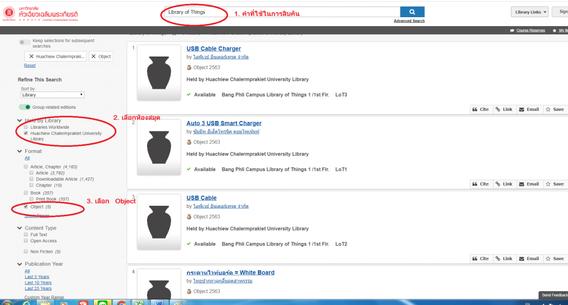Open the Sort by Library dropdown
The width and height of the screenshot is (568, 305).
pos(53,95)
